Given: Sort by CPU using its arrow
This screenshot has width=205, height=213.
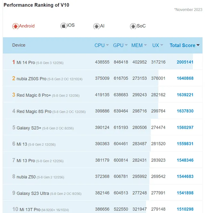Looking at the screenshot, I should click(x=107, y=45).
